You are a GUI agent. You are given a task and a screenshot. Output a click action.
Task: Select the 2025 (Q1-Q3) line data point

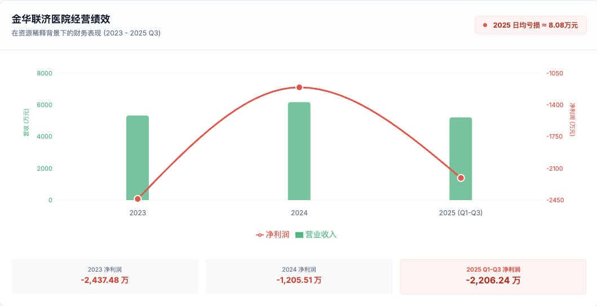[461, 178]
